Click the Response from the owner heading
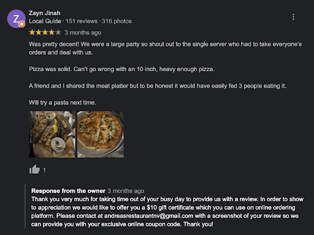This screenshot has width=314, height=235. click(x=68, y=191)
